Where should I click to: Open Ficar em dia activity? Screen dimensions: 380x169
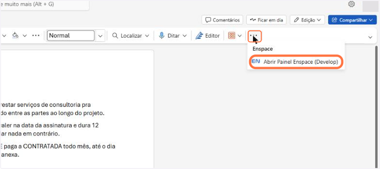point(266,20)
